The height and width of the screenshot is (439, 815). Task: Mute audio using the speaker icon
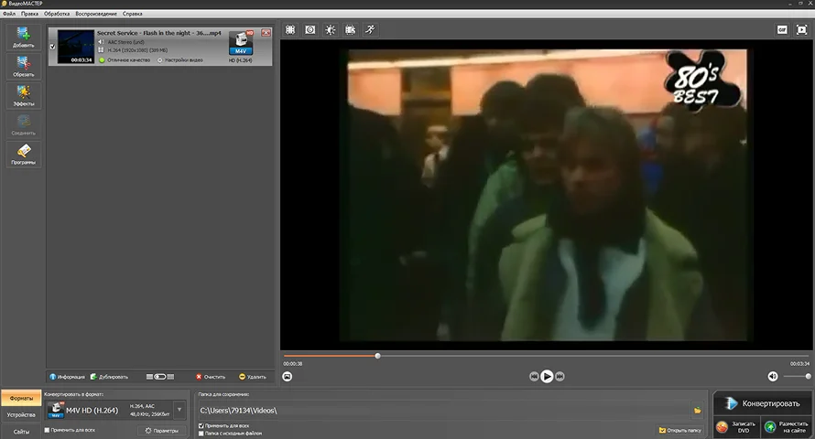pyautogui.click(x=773, y=376)
